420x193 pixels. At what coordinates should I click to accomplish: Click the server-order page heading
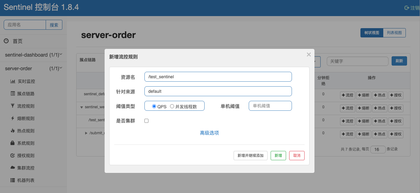click(x=108, y=35)
